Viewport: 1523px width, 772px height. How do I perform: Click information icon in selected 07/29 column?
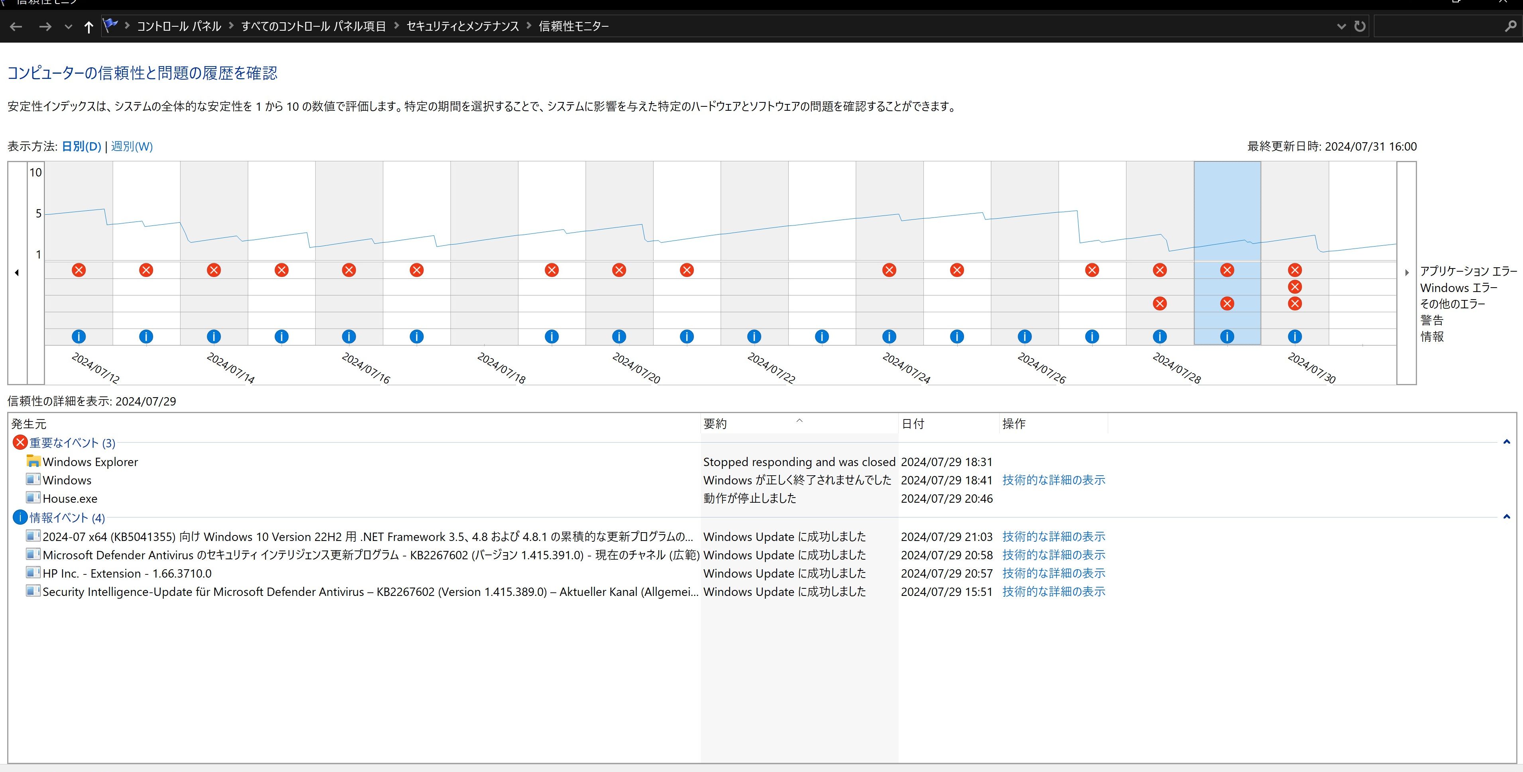[1227, 336]
